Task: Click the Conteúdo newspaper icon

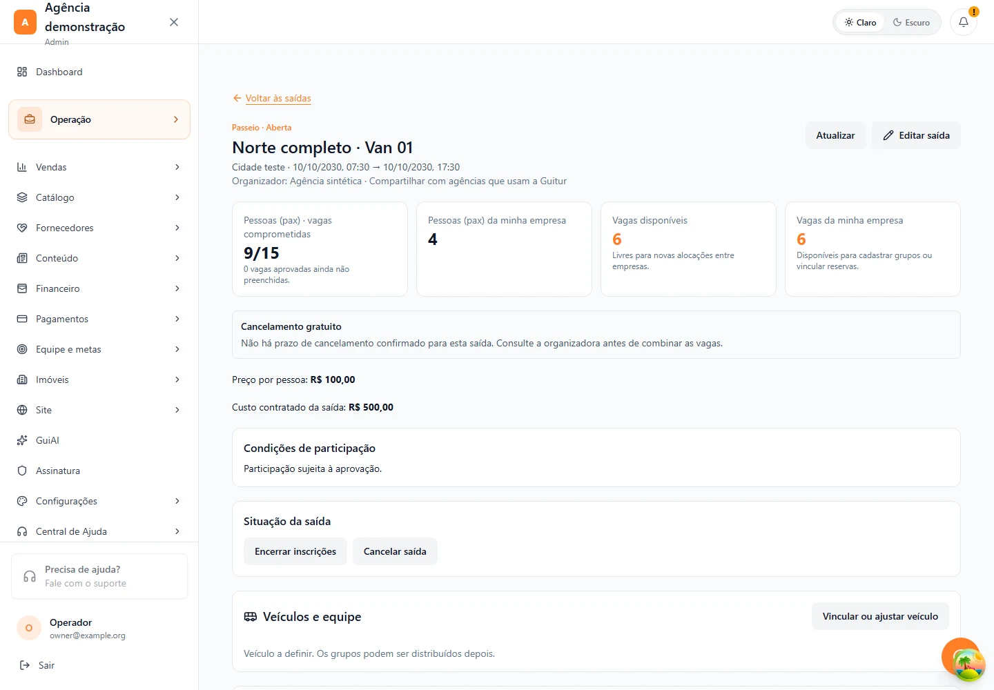Action: coord(22,258)
